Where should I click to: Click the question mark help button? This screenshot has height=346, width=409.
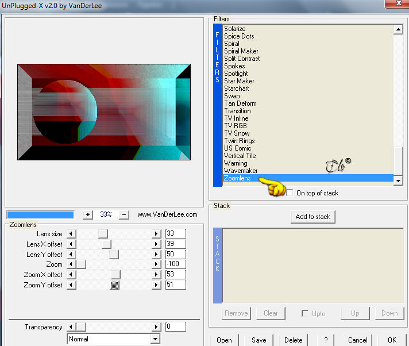pos(326,340)
